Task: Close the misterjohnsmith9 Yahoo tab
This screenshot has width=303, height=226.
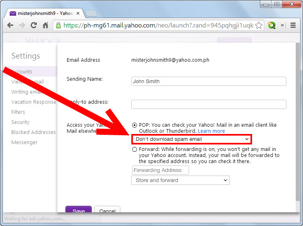Action: pos(78,13)
